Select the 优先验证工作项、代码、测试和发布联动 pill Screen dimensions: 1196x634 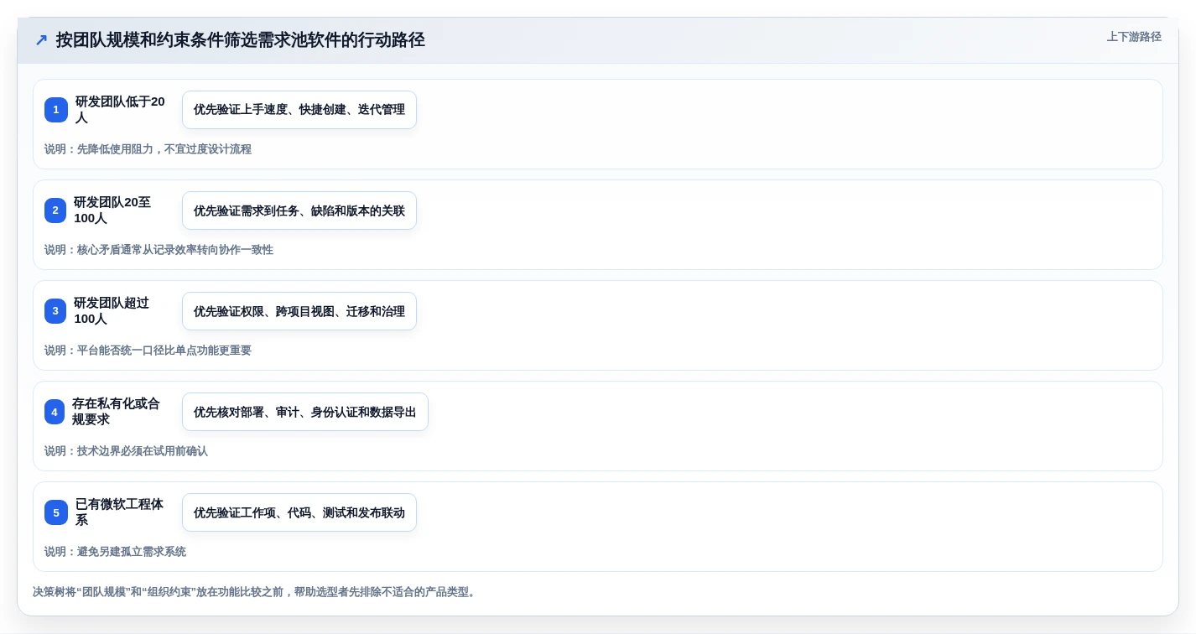tap(299, 512)
